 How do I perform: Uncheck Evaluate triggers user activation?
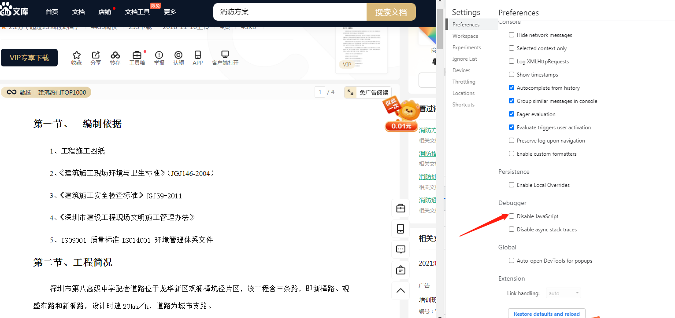[x=512, y=127]
